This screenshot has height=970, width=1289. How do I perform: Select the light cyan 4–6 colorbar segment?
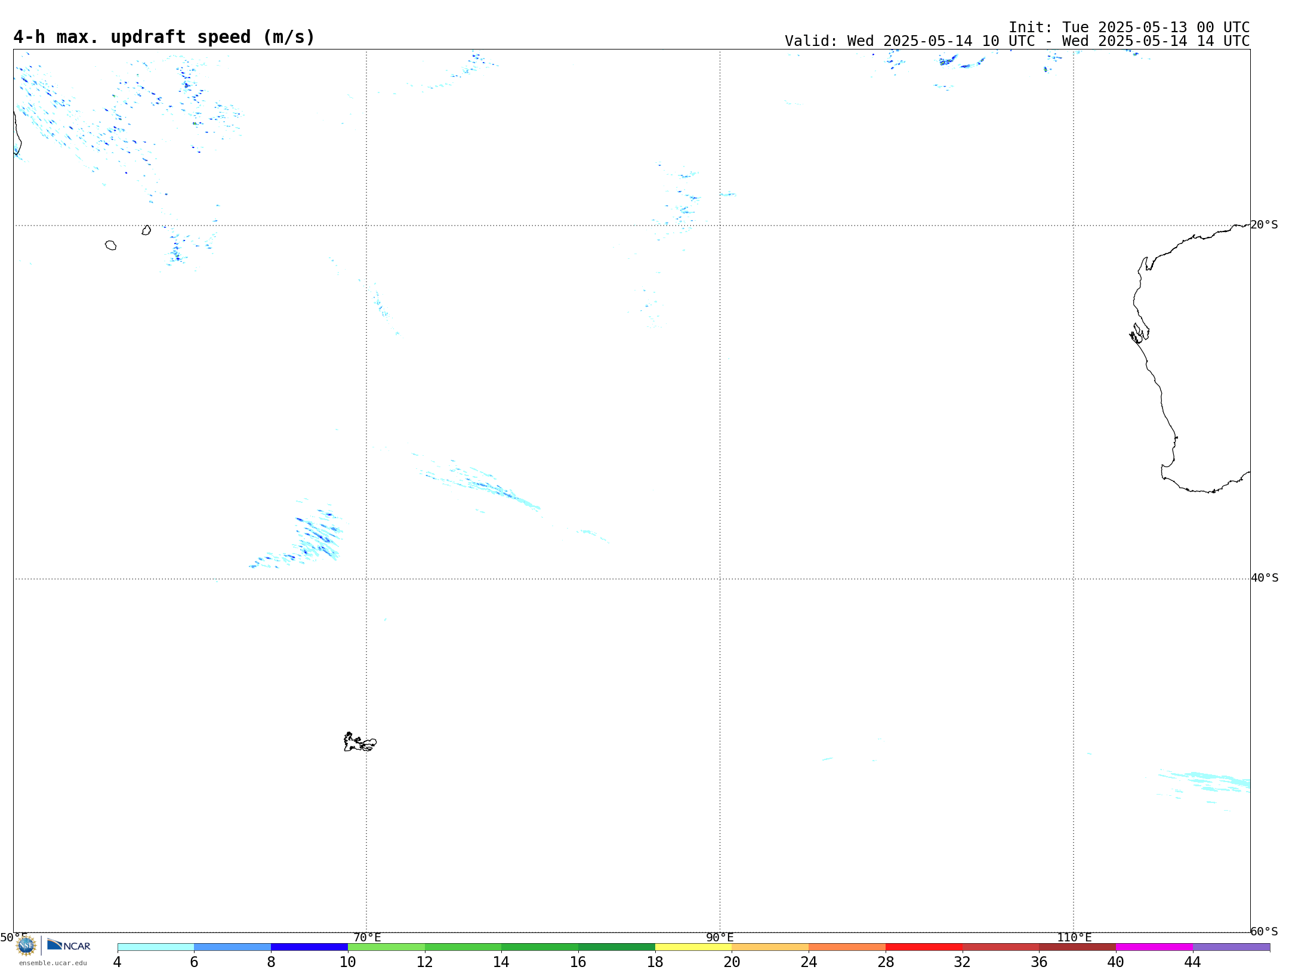pyautogui.click(x=156, y=947)
